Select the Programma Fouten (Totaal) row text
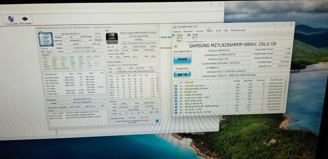Viewport: 328px width, 159px height. click(x=198, y=112)
